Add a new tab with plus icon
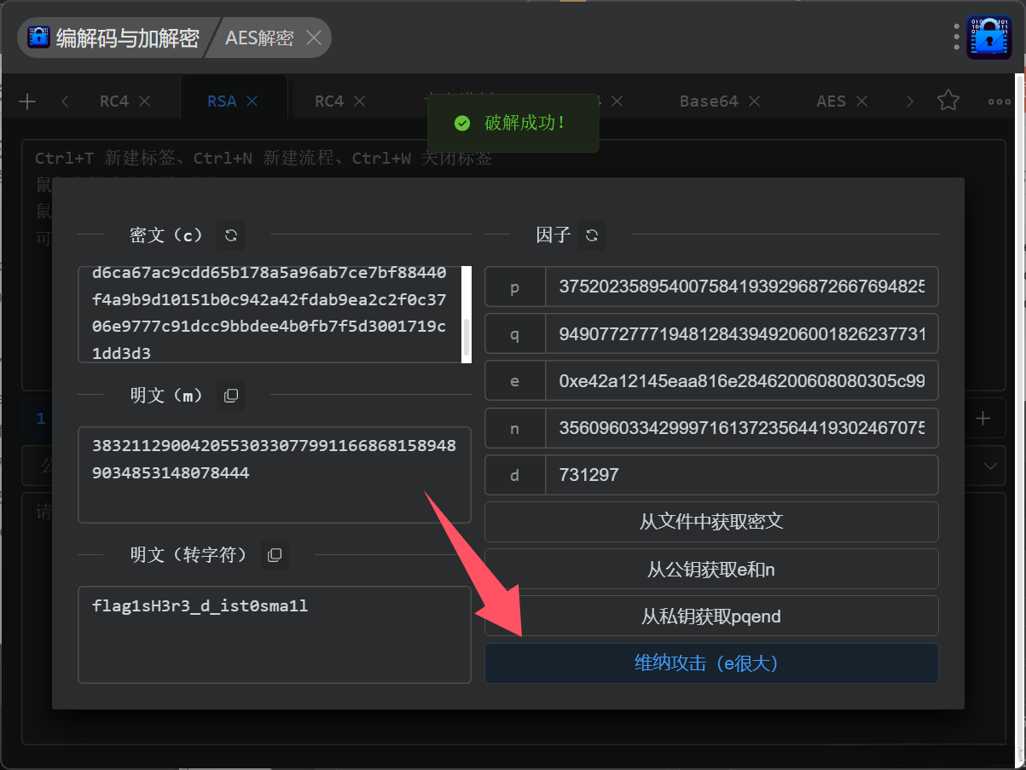This screenshot has width=1026, height=770. (x=27, y=101)
